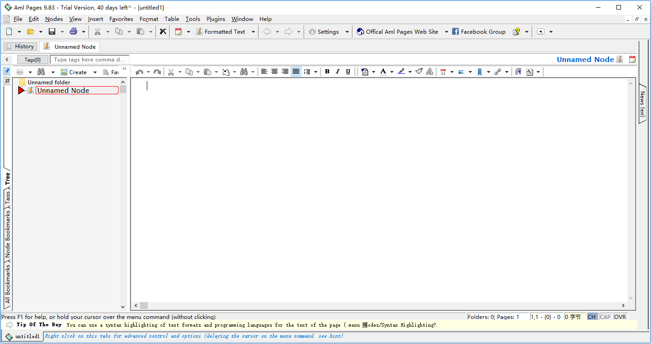
Task: Open Settings from the toolbar
Action: click(324, 31)
